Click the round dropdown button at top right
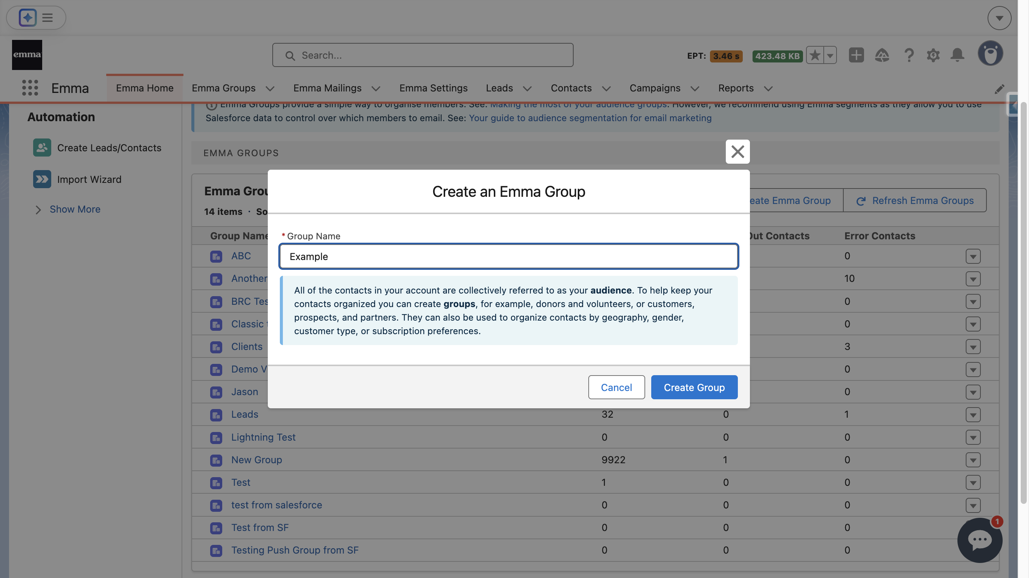Image resolution: width=1029 pixels, height=578 pixels. pos(1000,18)
